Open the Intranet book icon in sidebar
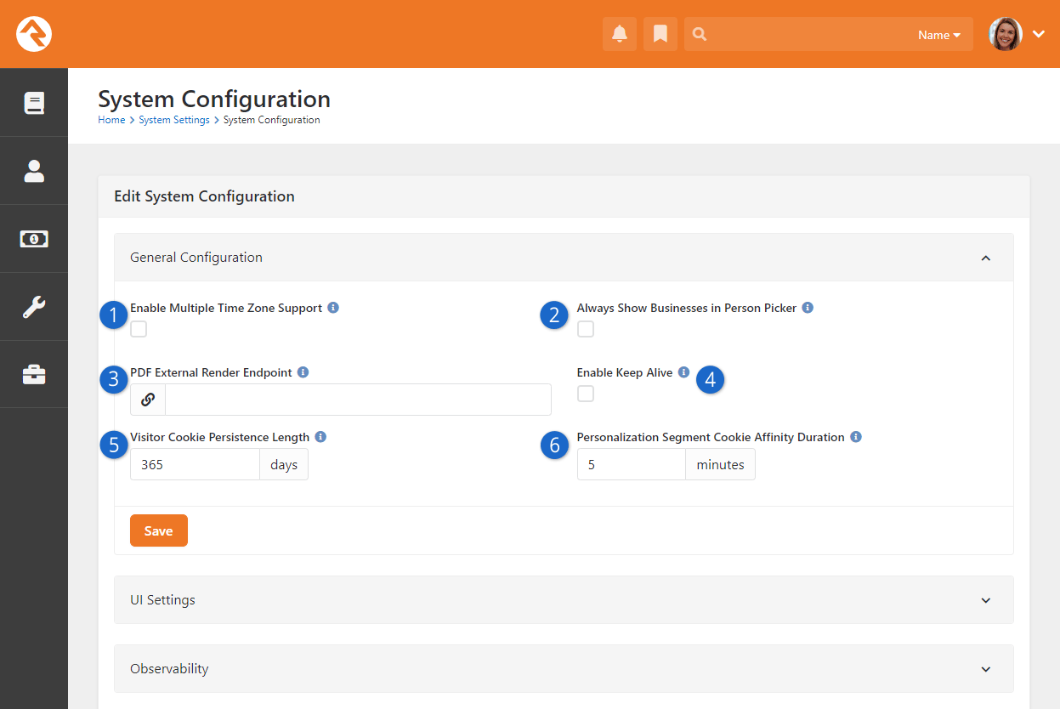1060x709 pixels. pos(34,103)
